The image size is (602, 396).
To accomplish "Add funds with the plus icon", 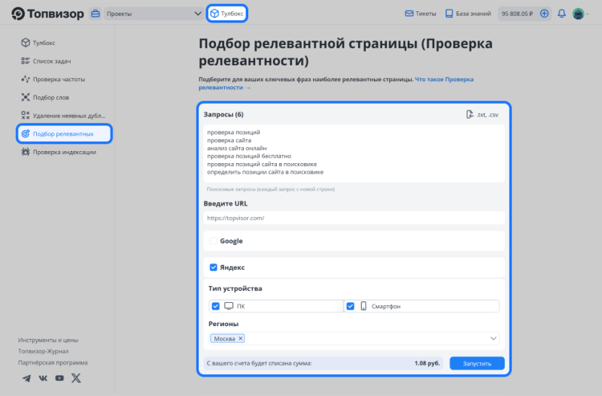I will pyautogui.click(x=544, y=14).
